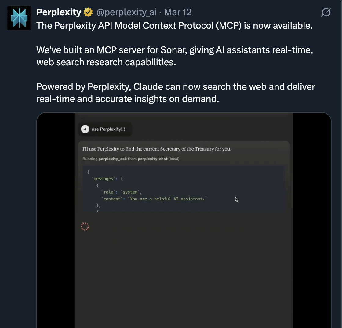Select the "J" user avatar in the video
The height and width of the screenshot is (328, 342).
(85, 129)
